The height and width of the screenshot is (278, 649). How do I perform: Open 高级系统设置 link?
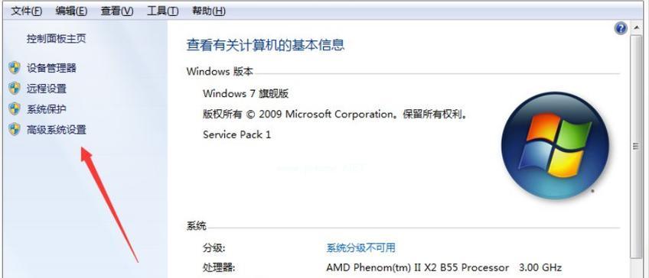pyautogui.click(x=57, y=130)
